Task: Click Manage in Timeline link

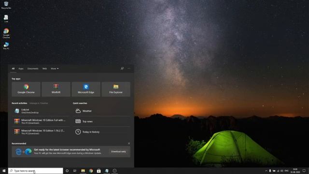Action: 39,103
